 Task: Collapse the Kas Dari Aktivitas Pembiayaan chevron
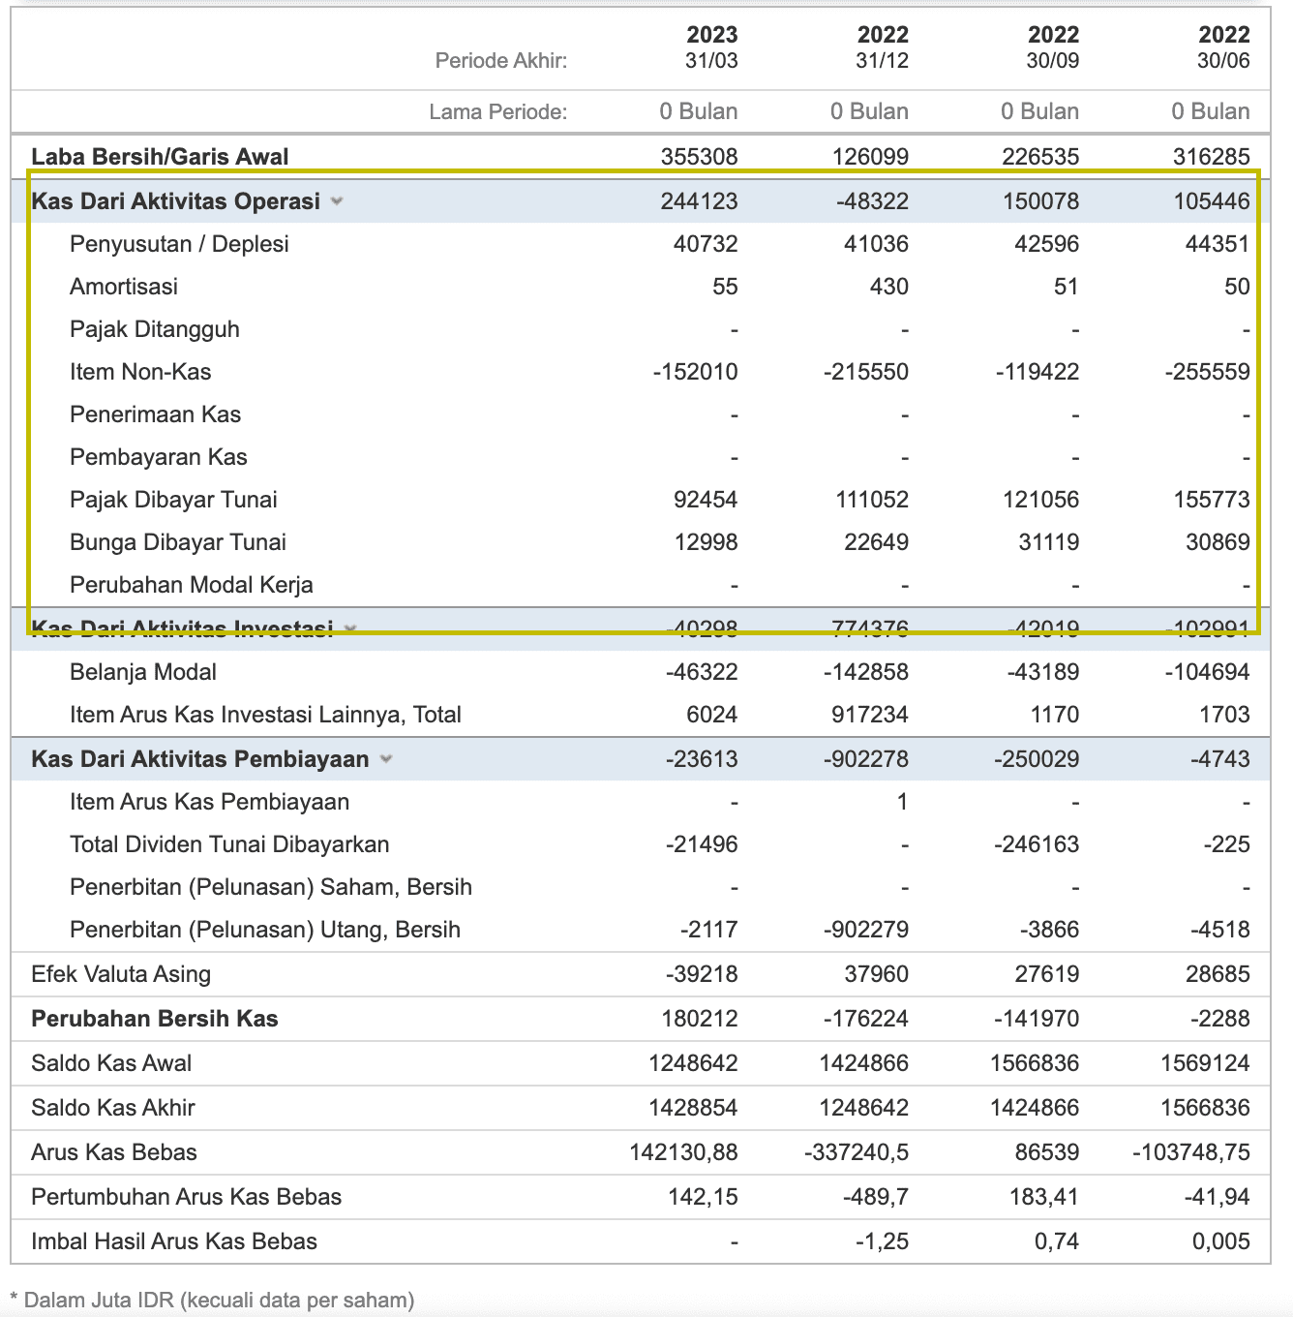pyautogui.click(x=386, y=759)
